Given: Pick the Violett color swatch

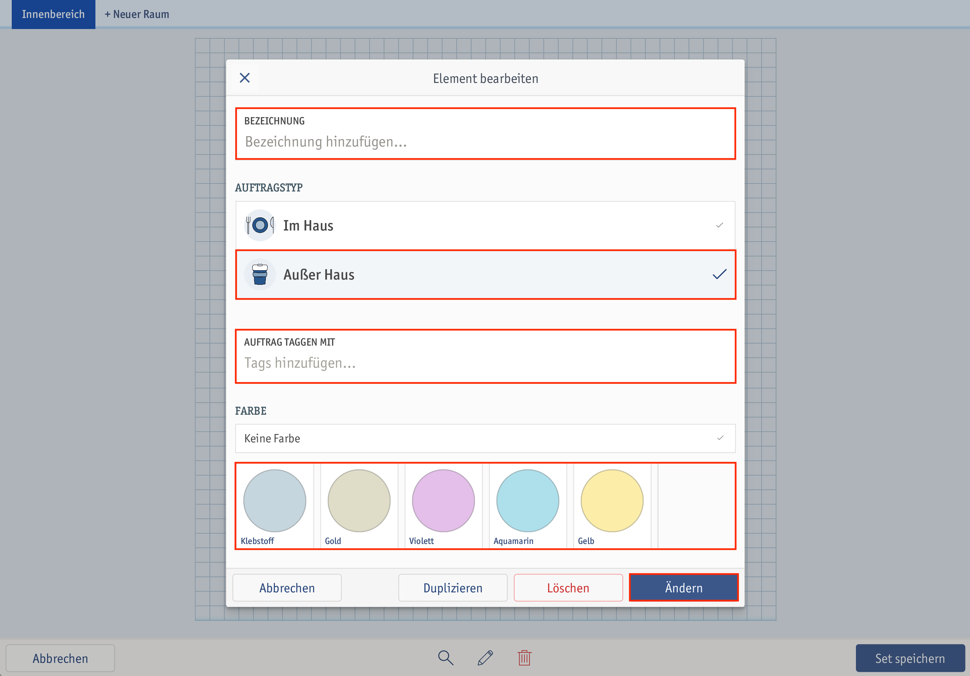Looking at the screenshot, I should [x=443, y=501].
